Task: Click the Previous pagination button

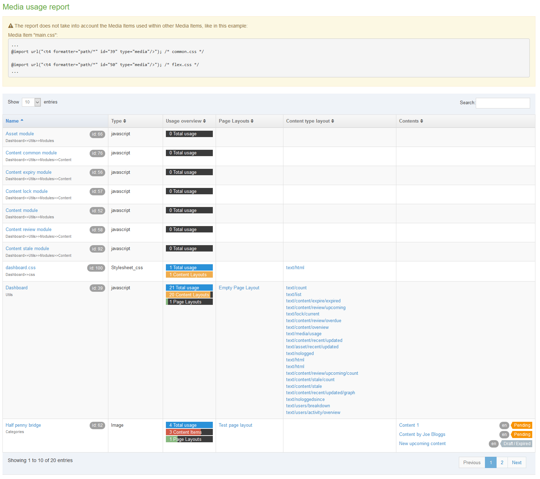Action: pos(472,462)
